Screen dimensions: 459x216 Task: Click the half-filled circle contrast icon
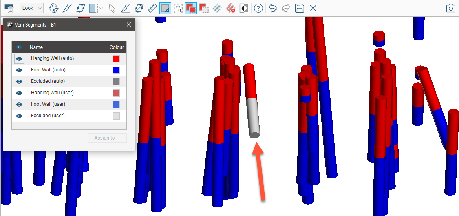pos(244,8)
